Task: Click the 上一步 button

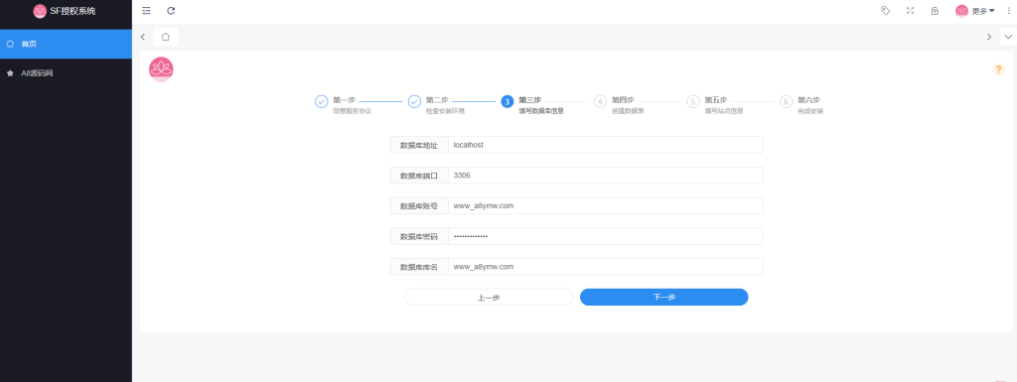Action: 489,298
